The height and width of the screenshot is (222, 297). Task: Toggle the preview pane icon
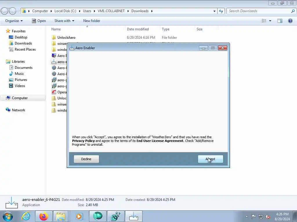coord(280,21)
